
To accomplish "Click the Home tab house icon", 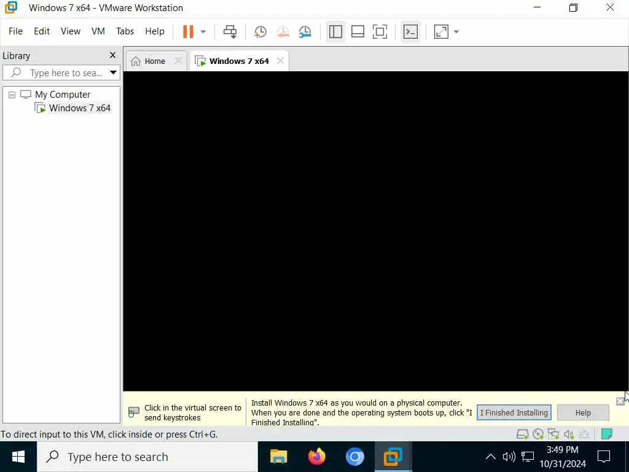I will point(136,61).
